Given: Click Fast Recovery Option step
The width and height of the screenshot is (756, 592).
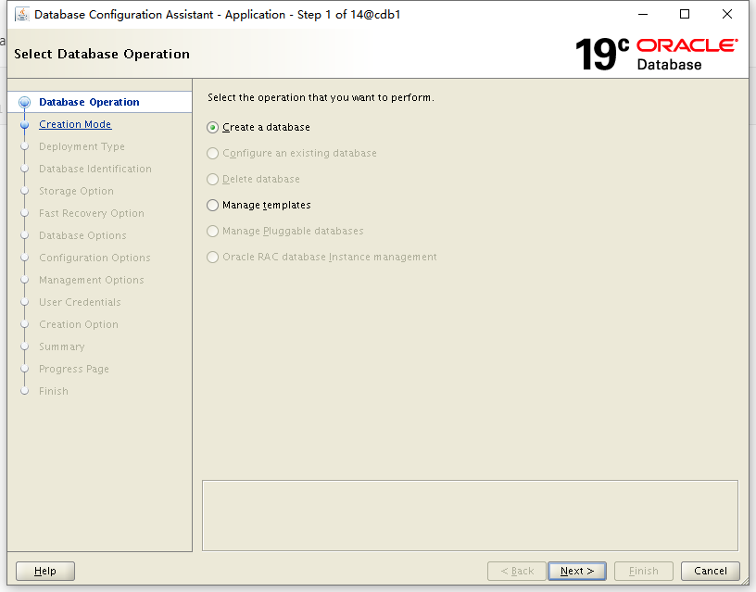Looking at the screenshot, I should point(92,213).
